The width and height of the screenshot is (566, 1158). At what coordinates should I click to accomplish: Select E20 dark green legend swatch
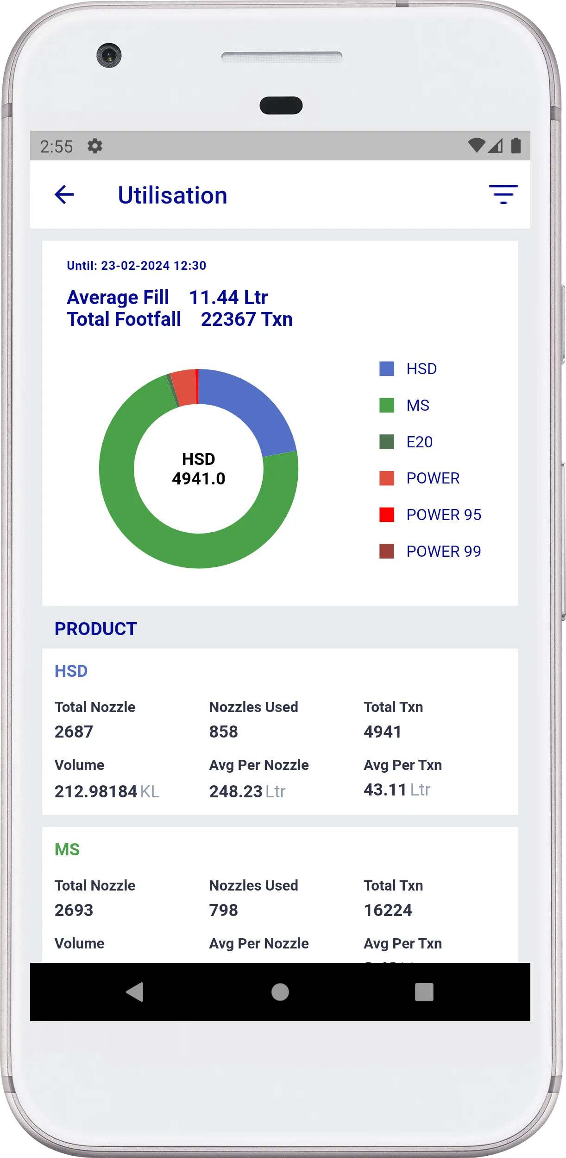pos(387,442)
